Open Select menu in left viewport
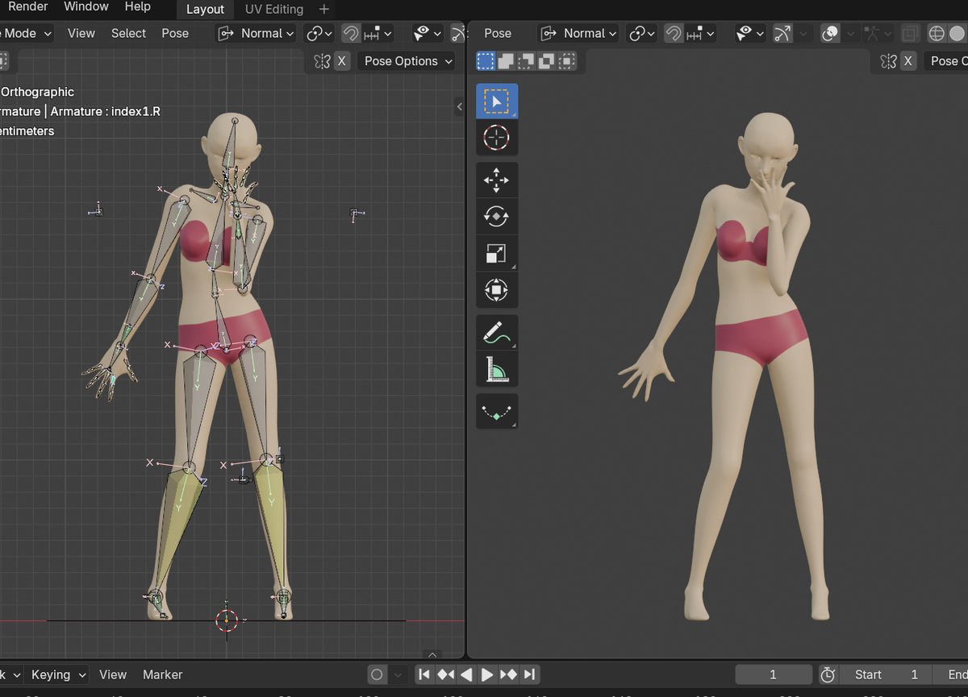This screenshot has height=697, width=968. click(129, 33)
